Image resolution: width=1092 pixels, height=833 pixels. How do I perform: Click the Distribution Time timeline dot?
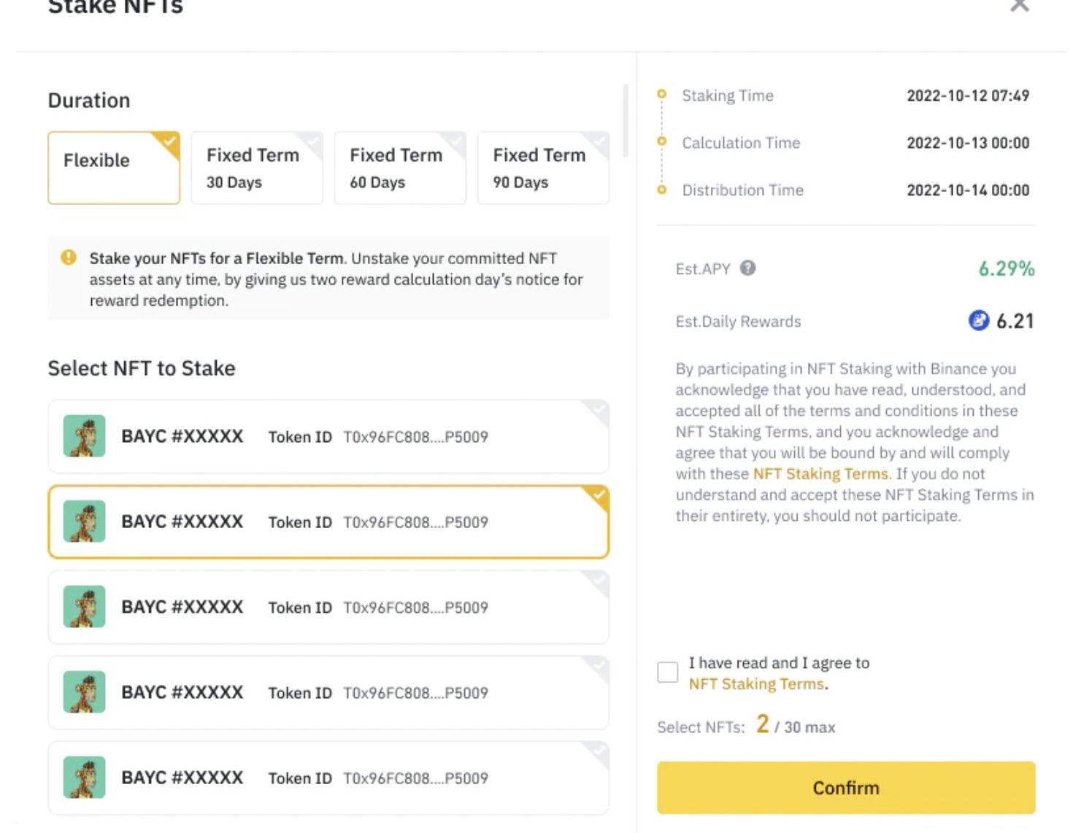tap(662, 190)
